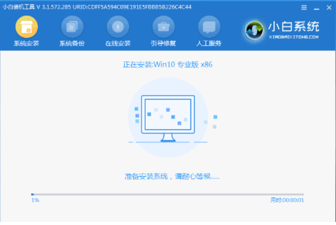Click the 小白系统 brand name text

coord(294,26)
